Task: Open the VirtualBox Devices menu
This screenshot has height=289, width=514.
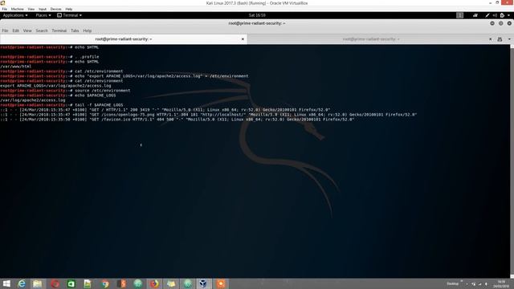Action: click(55, 9)
